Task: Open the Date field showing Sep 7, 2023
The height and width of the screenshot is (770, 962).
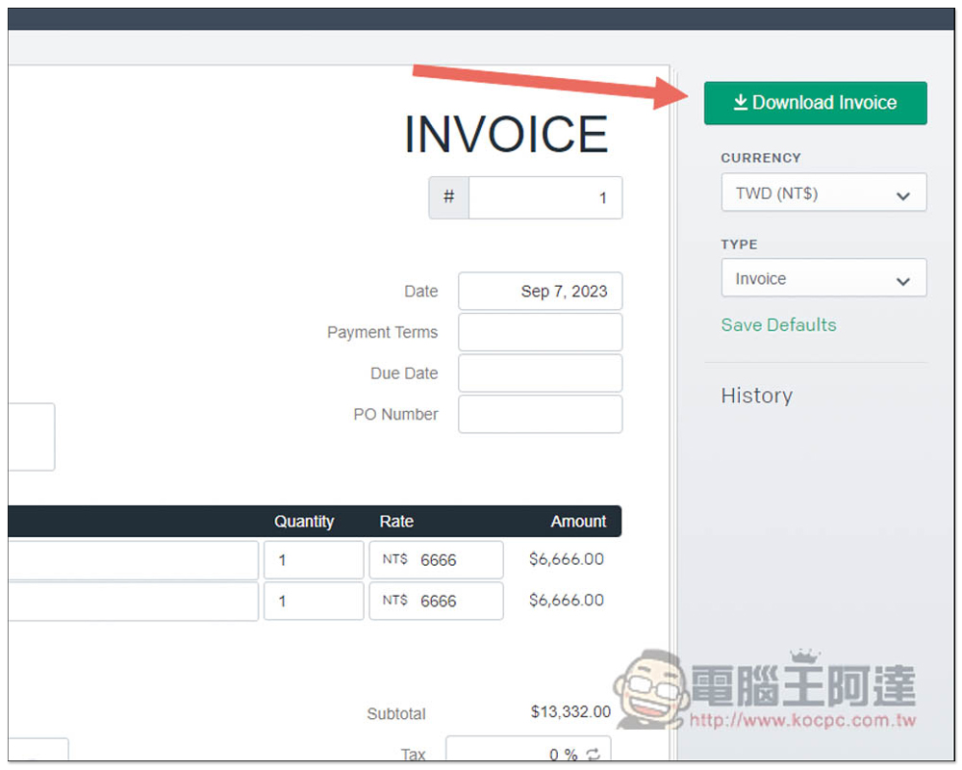Action: [x=540, y=291]
